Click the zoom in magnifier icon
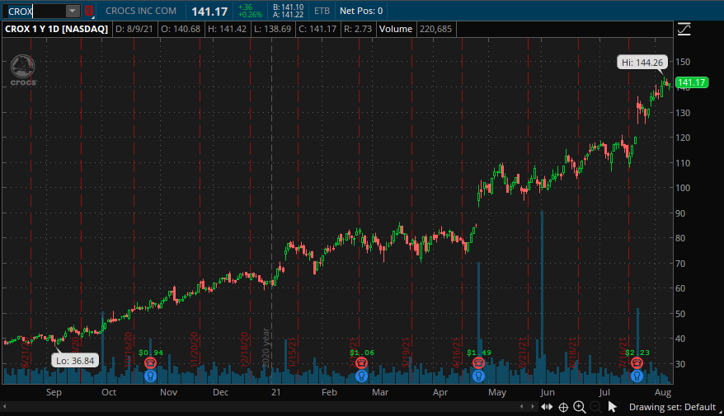 (x=580, y=407)
